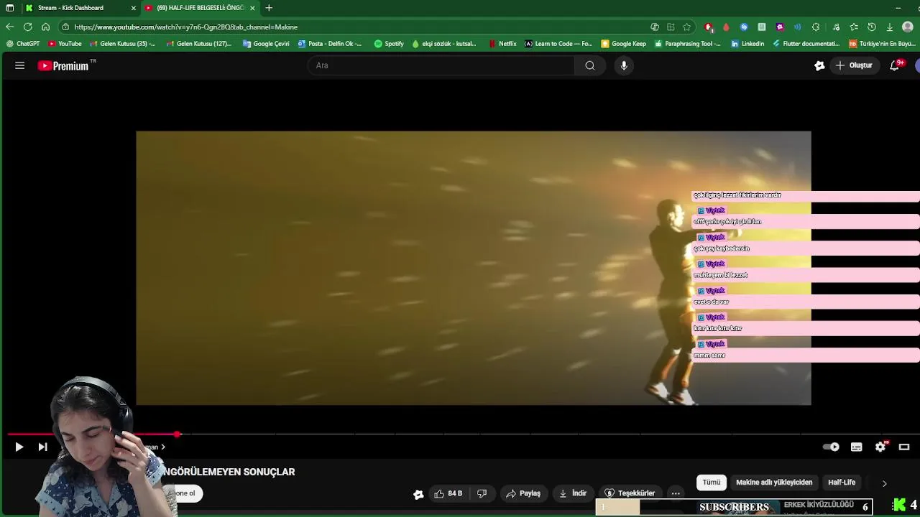This screenshot has width=920, height=517.
Task: Like the video with 84 B
Action: click(448, 493)
